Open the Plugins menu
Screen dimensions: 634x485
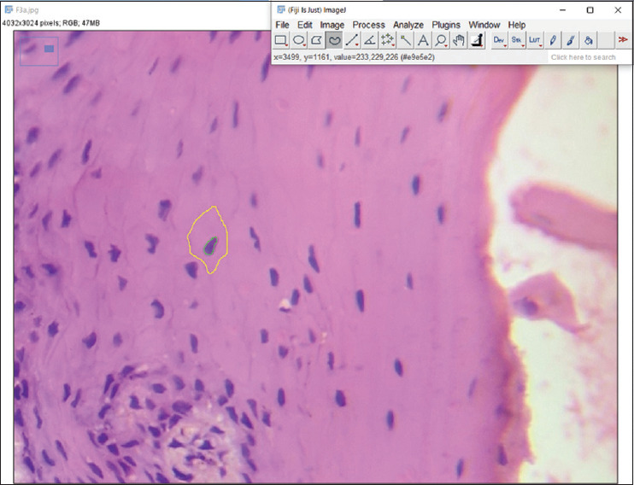(x=445, y=25)
